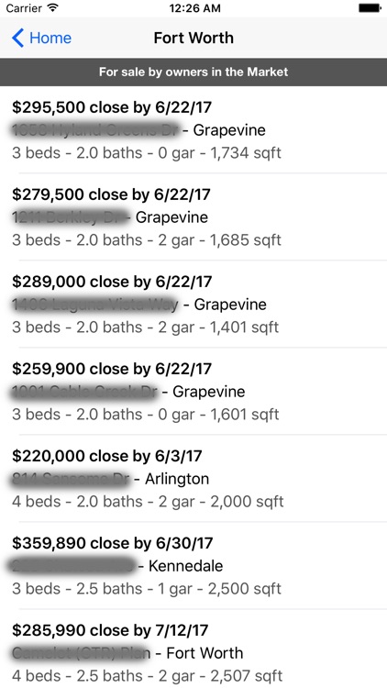Open the $285,990 Fort Worth listing
This screenshot has height=688, width=387.
click(x=193, y=649)
